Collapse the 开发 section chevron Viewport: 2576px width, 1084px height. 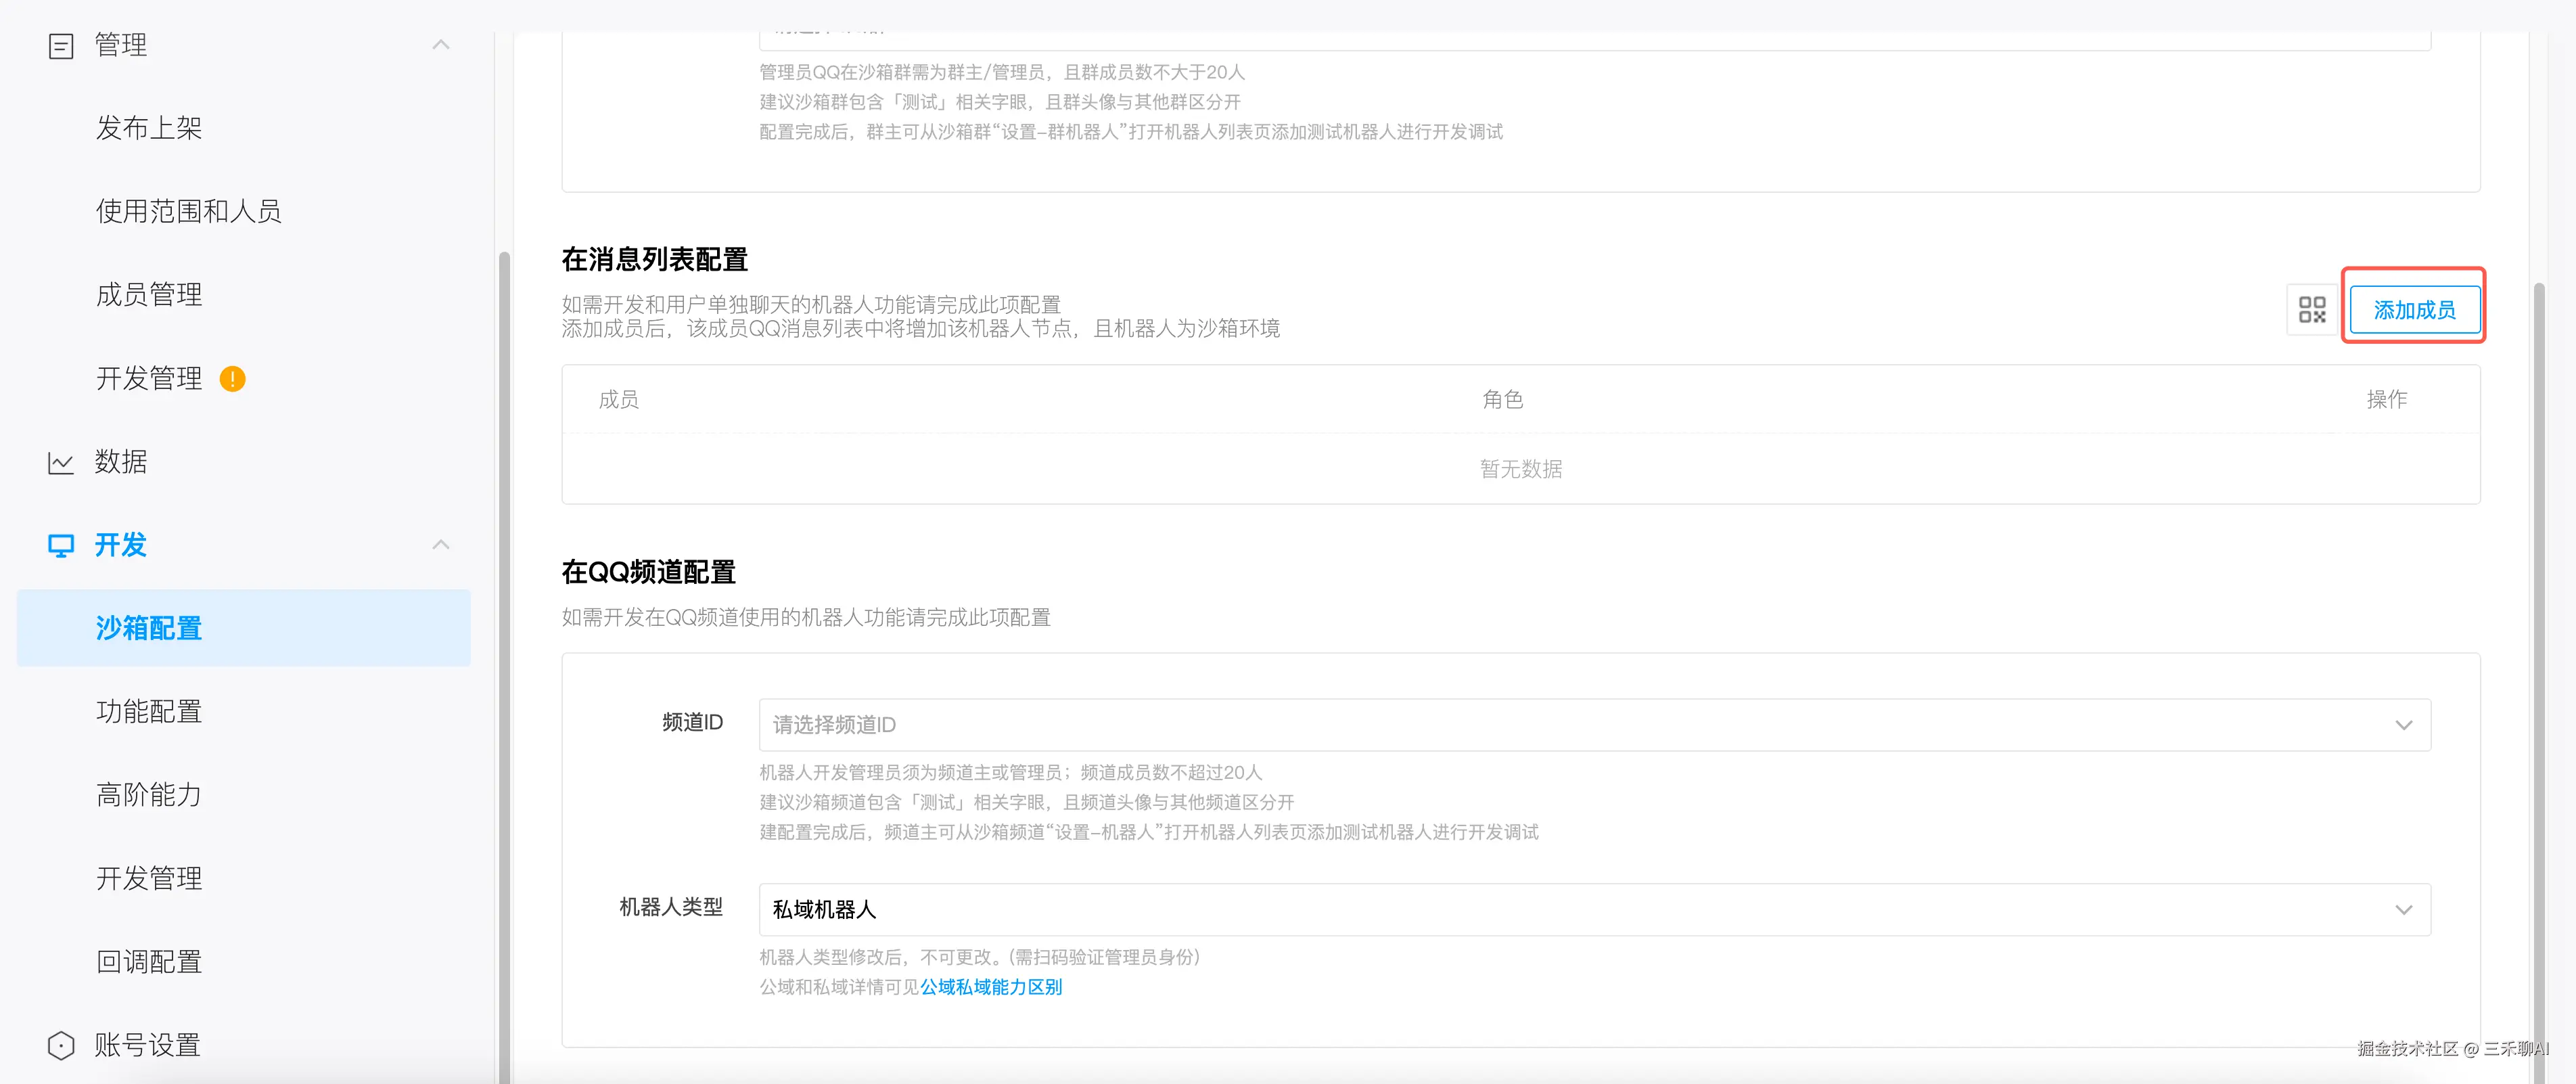click(441, 545)
